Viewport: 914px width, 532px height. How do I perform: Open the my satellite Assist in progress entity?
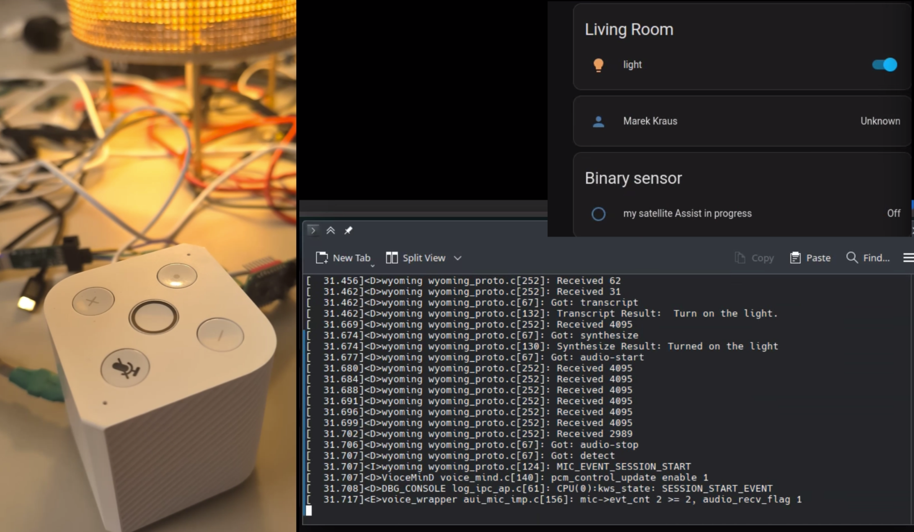[687, 213]
